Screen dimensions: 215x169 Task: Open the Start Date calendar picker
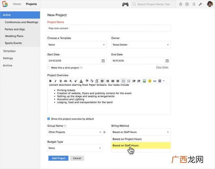click(103, 61)
